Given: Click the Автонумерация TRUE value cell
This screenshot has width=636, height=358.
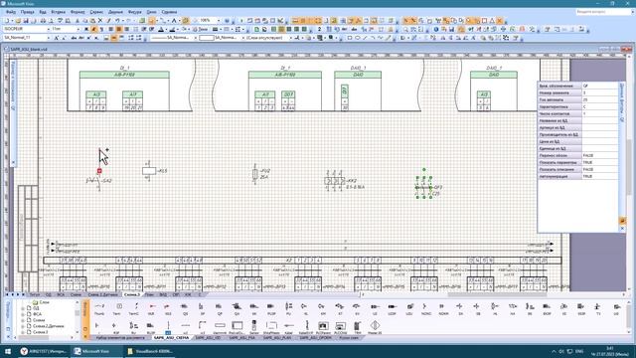Looking at the screenshot, I should pos(599,177).
